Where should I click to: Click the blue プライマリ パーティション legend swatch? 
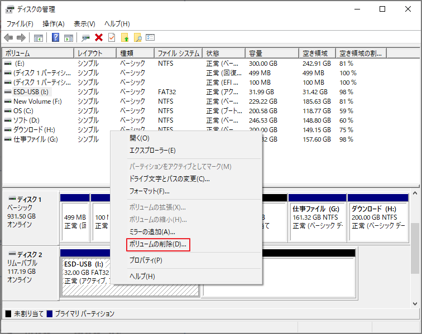pos(50,314)
